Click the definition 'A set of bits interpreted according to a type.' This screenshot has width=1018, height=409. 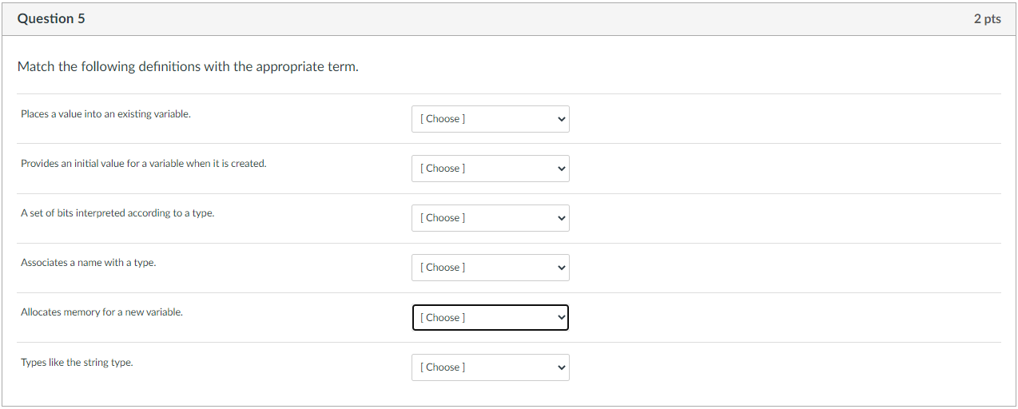click(x=117, y=213)
